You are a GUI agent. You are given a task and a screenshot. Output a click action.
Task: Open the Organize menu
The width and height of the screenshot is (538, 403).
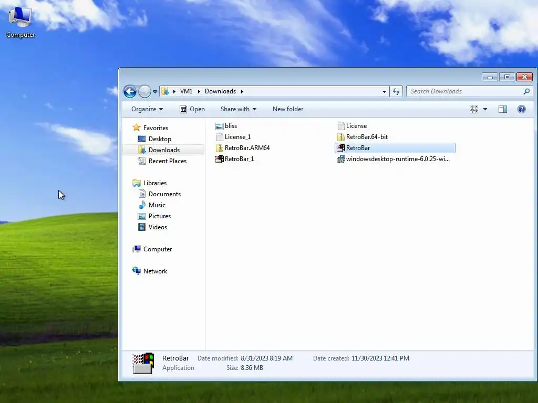[x=147, y=109]
